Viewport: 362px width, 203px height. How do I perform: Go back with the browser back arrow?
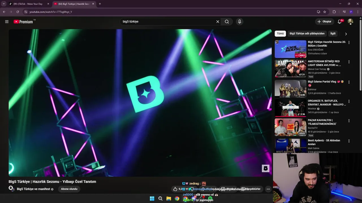(x=4, y=12)
